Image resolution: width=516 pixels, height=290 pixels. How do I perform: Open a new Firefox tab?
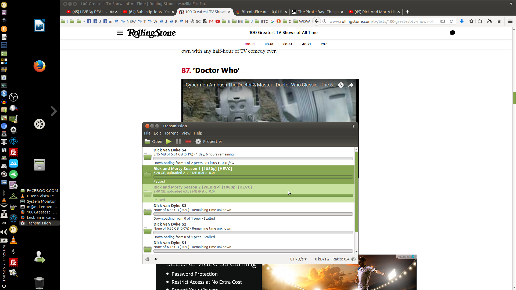point(407,12)
